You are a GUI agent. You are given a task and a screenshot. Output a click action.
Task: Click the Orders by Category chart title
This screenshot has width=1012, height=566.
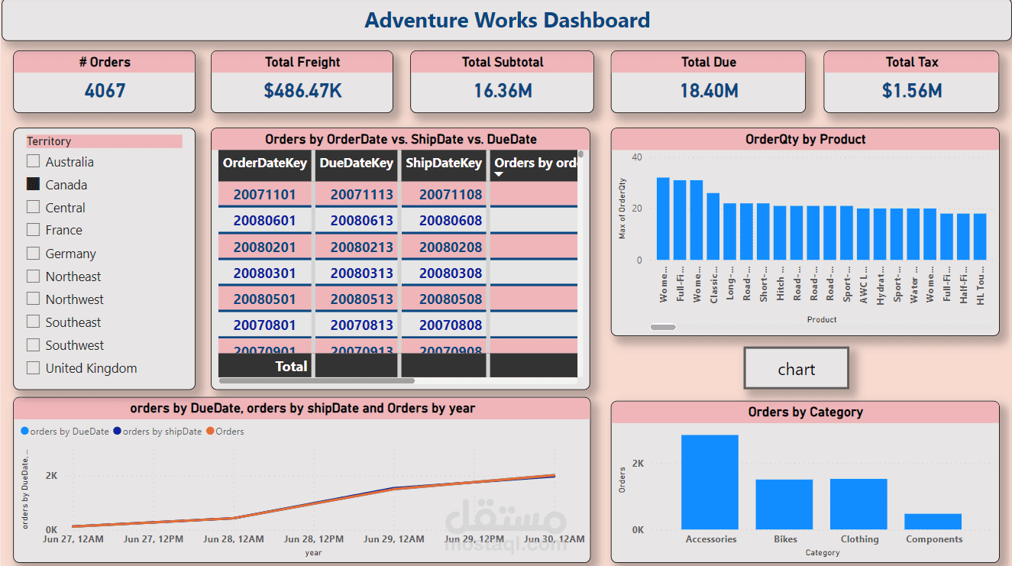point(805,412)
